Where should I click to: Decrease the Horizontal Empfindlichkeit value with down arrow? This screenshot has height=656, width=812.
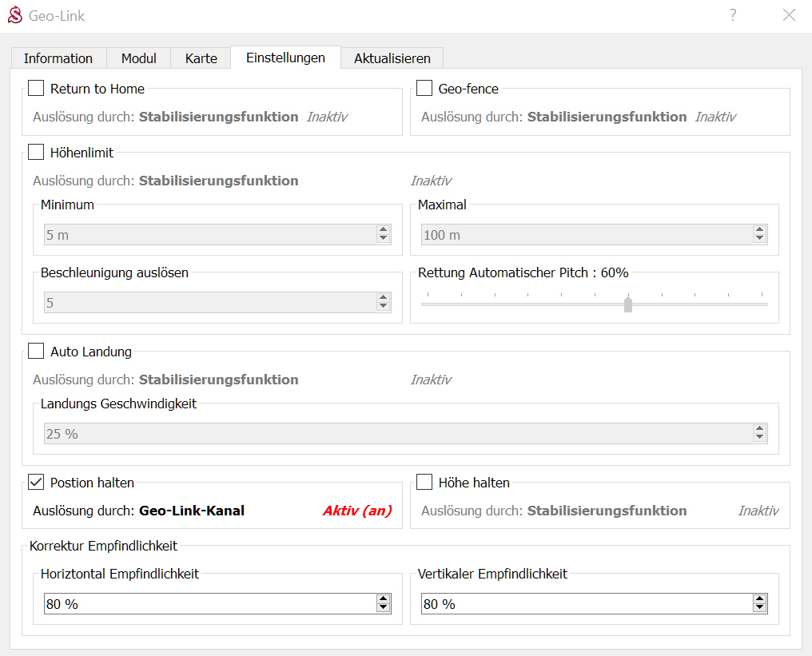coord(383,609)
